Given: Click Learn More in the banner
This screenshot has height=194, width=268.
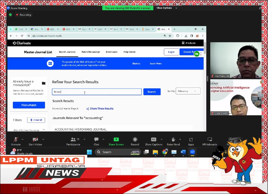Looking at the screenshot, I should (x=156, y=63).
